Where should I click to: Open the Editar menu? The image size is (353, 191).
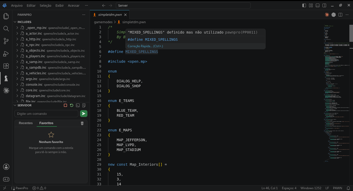pos(31,5)
